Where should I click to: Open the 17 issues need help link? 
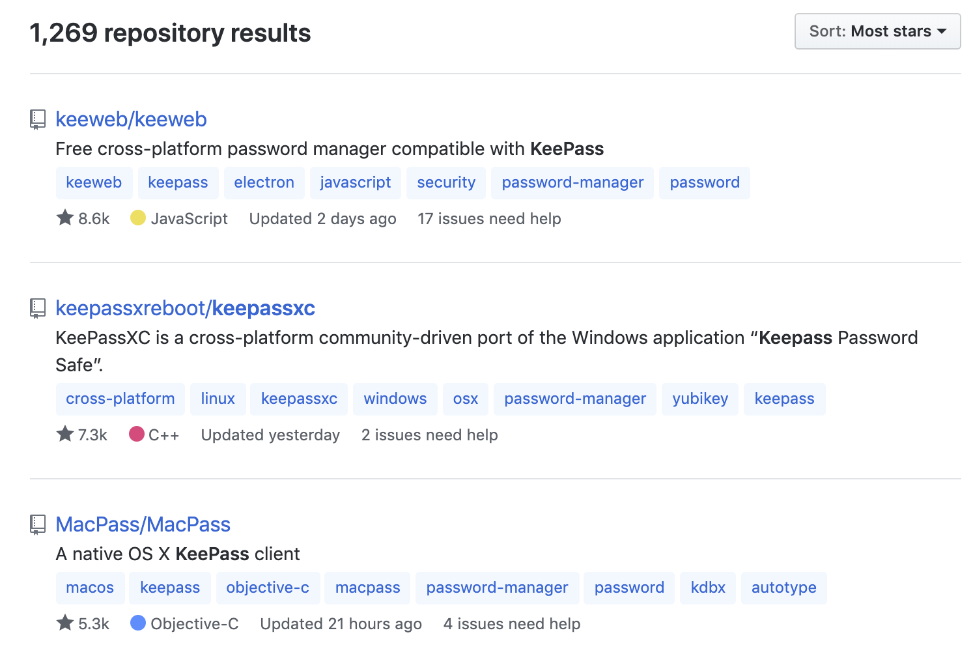pos(489,219)
